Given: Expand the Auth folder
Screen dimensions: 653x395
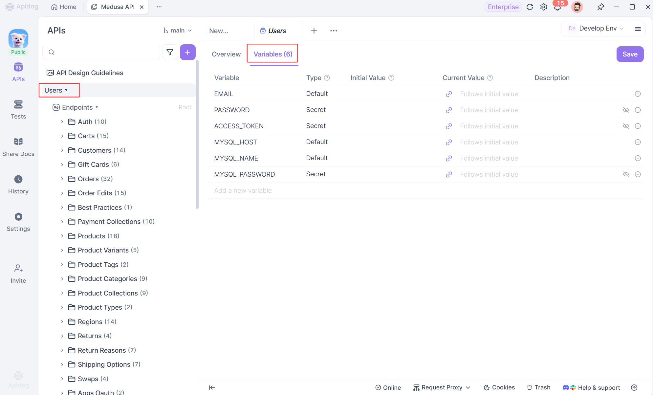Looking at the screenshot, I should pyautogui.click(x=62, y=122).
